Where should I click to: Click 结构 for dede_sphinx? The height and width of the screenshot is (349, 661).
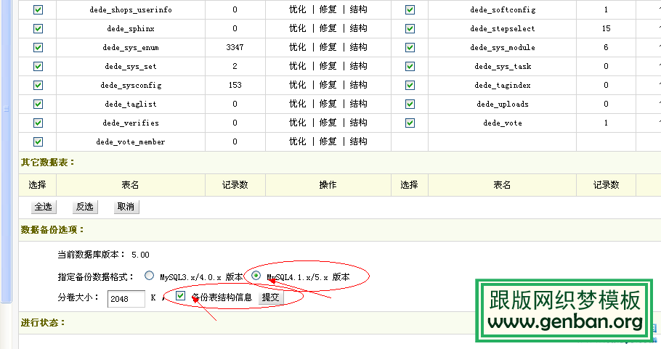click(x=358, y=28)
